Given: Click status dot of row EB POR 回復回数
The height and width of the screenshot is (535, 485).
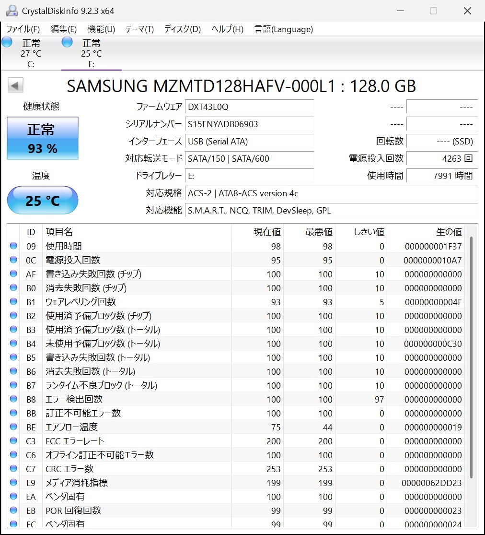Looking at the screenshot, I should coord(13,510).
